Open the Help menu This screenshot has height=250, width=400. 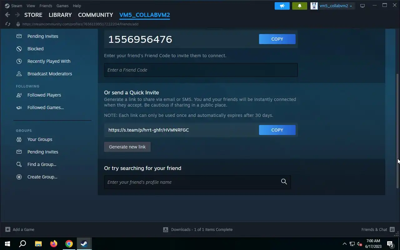[x=77, y=6]
